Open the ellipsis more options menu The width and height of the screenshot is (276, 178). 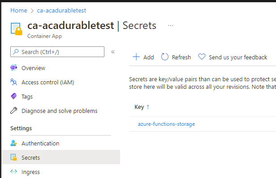171,25
